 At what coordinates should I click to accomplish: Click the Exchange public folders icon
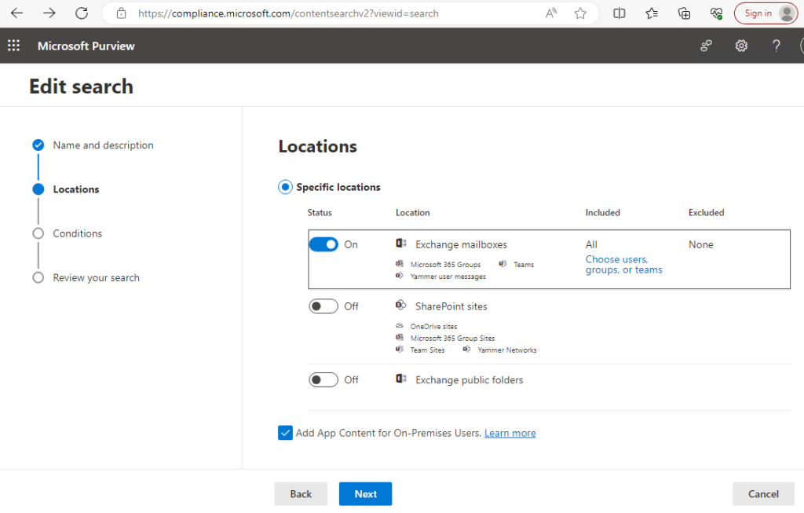pos(401,379)
